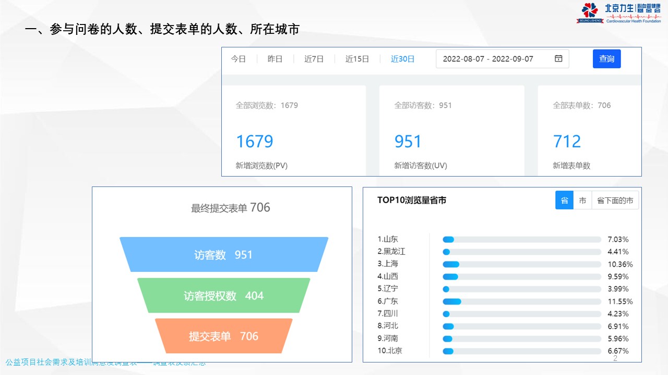
Task: Click the 9.河南 row label
Action: pyautogui.click(x=388, y=339)
